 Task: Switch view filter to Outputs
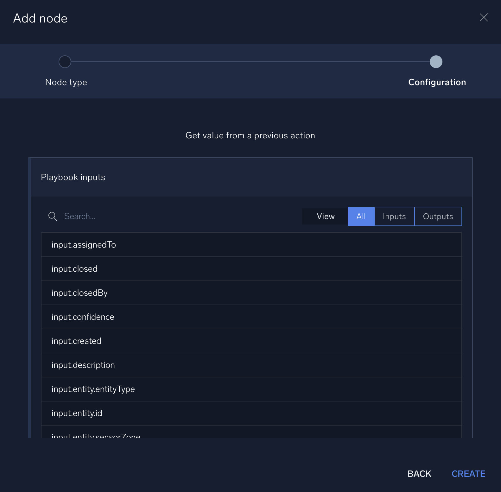[x=438, y=216]
